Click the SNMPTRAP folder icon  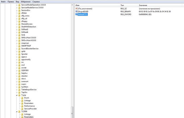[19, 46]
